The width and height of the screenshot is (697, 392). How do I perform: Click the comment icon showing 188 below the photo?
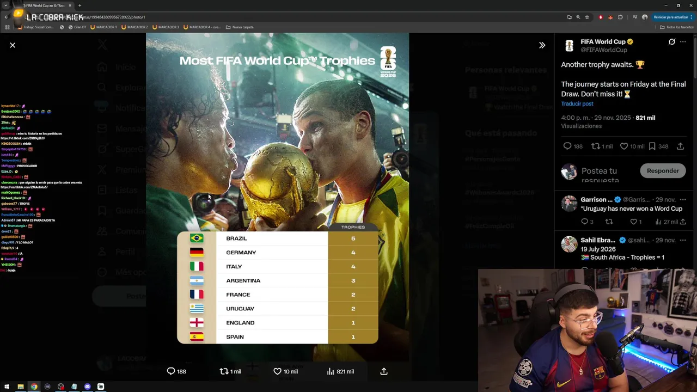coord(171,371)
